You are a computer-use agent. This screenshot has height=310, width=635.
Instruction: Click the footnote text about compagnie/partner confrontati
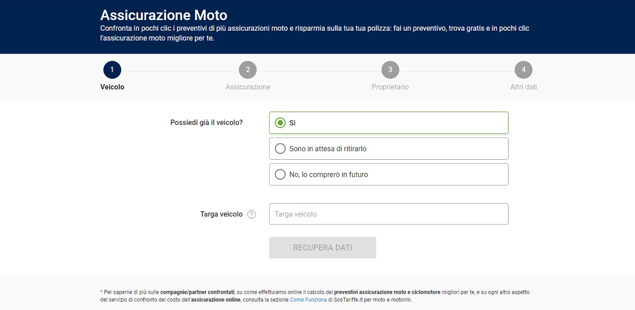[x=314, y=296]
